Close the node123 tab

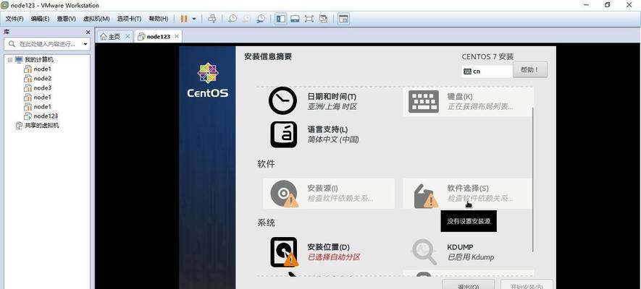177,36
